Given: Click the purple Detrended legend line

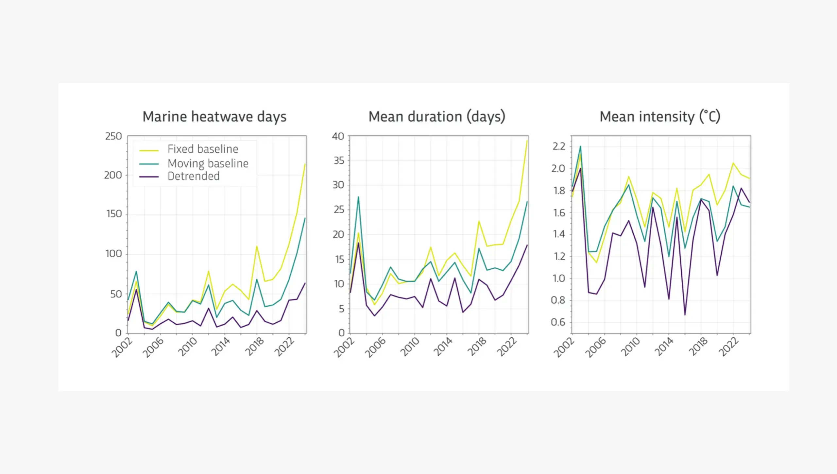Looking at the screenshot, I should pyautogui.click(x=149, y=177).
